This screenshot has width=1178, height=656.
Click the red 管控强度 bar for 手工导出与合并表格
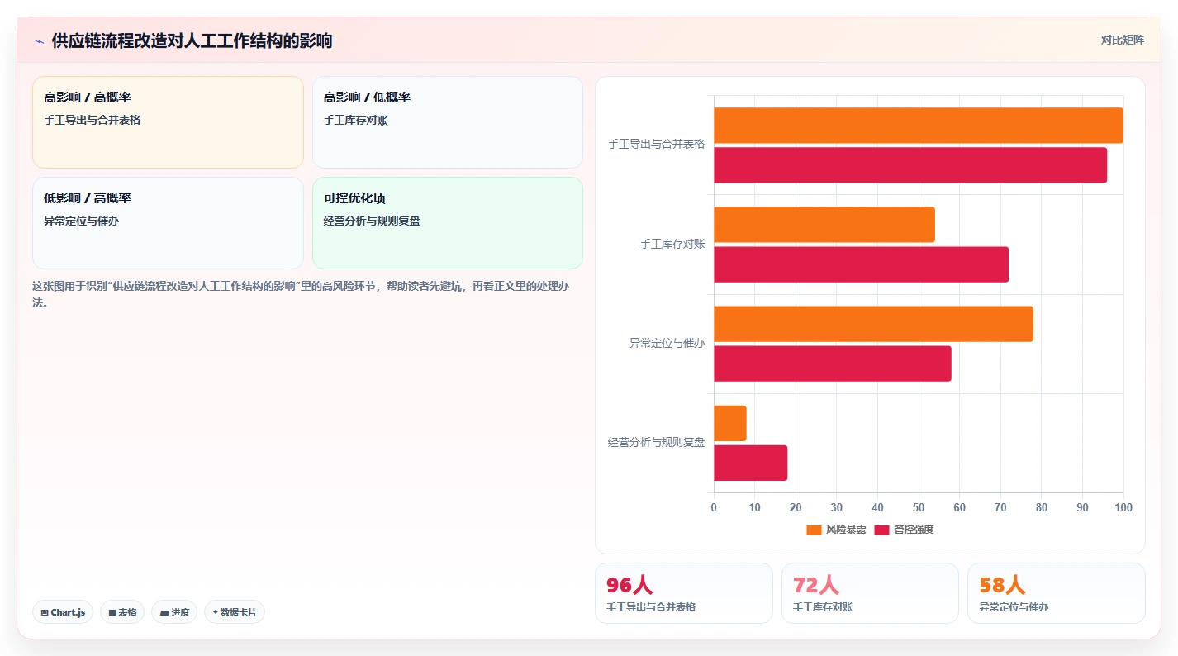point(910,165)
